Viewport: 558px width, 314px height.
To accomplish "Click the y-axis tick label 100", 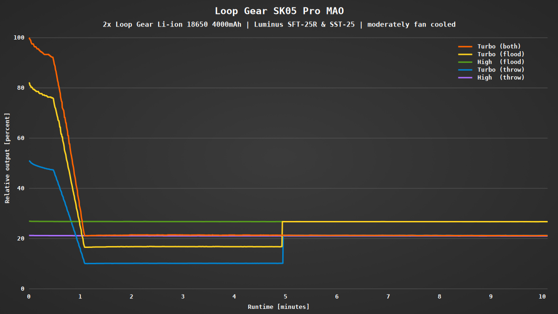I will (19, 38).
